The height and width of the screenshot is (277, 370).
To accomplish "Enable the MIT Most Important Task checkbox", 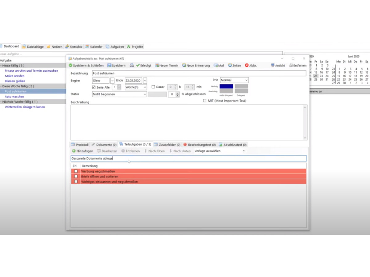I will (205, 101).
